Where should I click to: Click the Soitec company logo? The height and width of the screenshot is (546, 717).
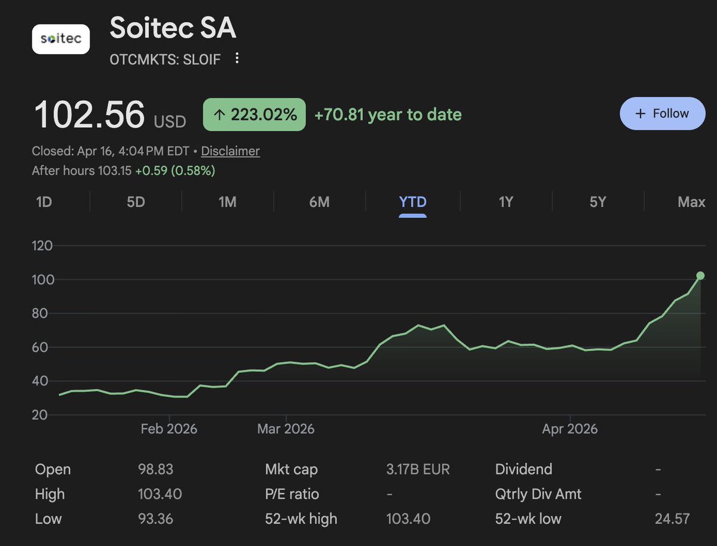61,39
